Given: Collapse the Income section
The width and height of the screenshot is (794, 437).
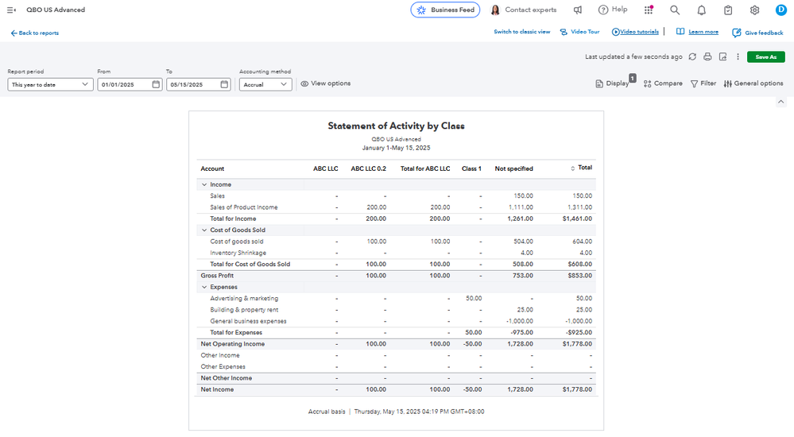Looking at the screenshot, I should (x=204, y=184).
